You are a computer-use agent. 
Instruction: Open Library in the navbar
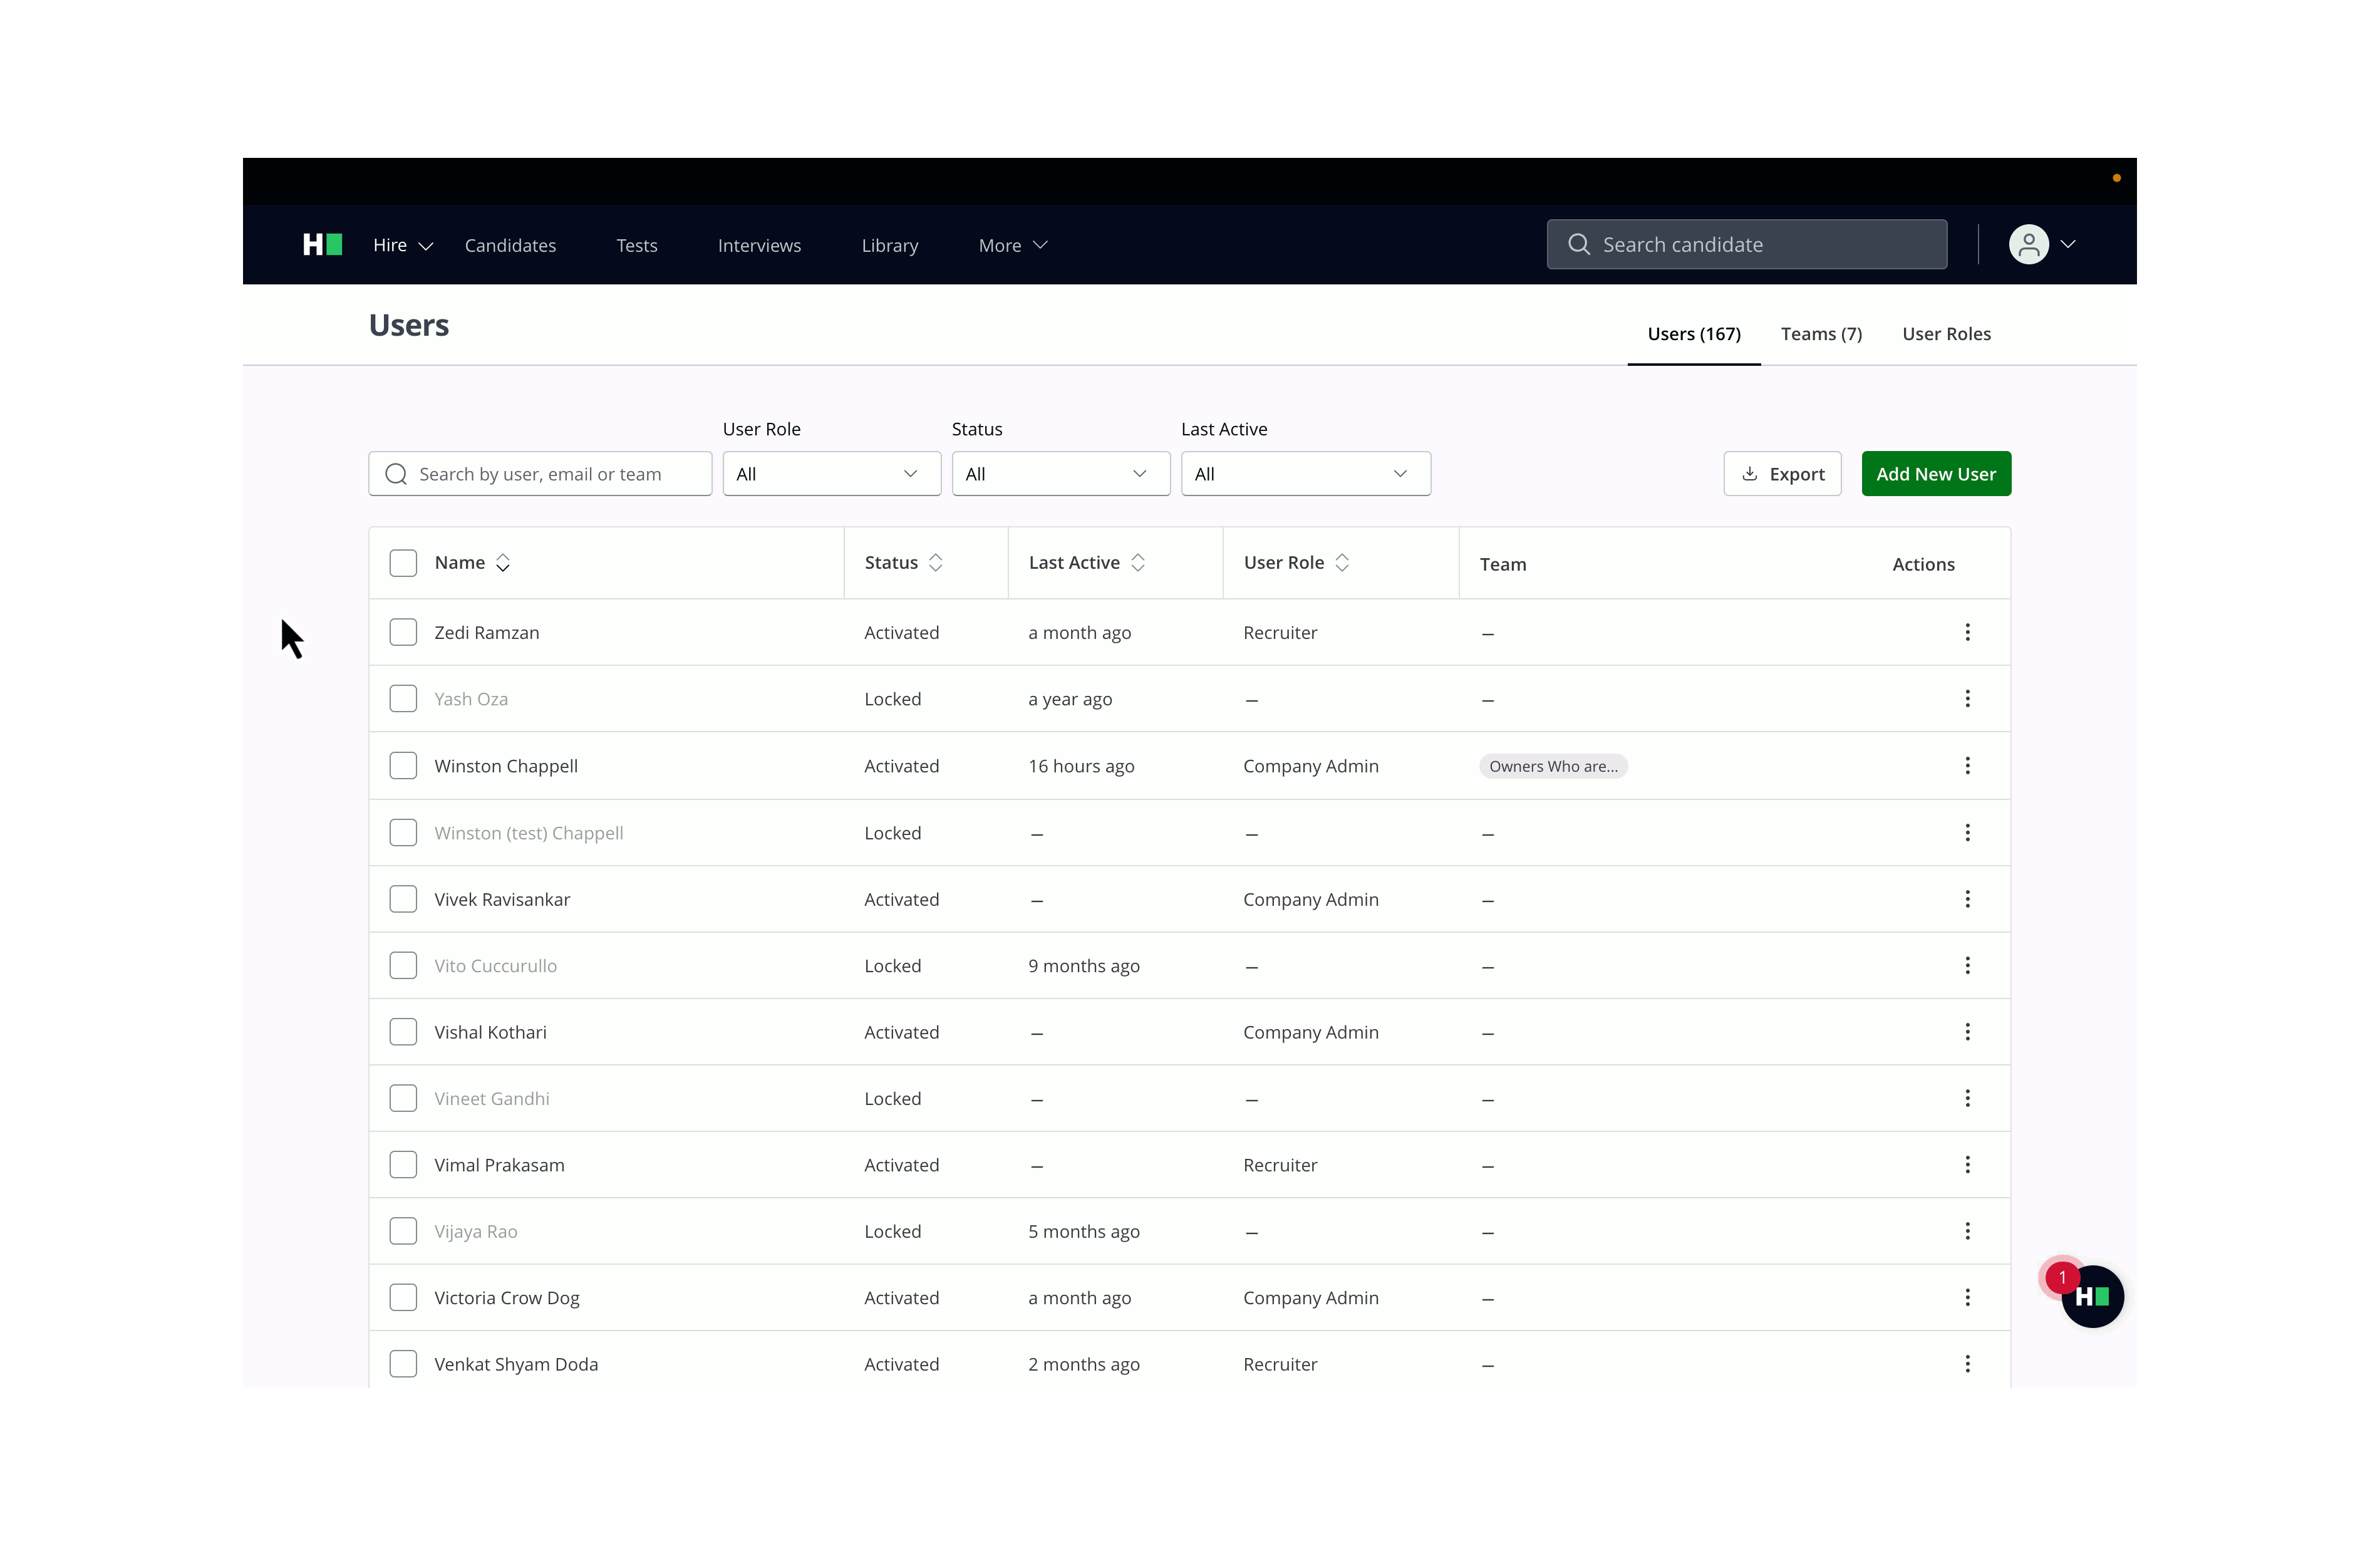pyautogui.click(x=890, y=246)
